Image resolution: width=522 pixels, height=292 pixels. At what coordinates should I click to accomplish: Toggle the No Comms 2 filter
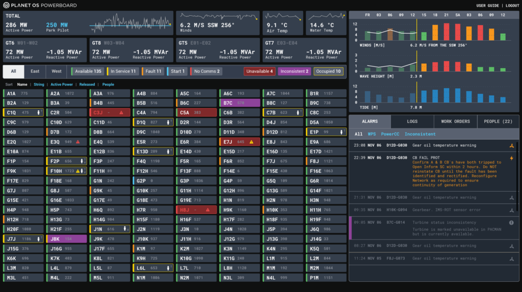pos(206,71)
